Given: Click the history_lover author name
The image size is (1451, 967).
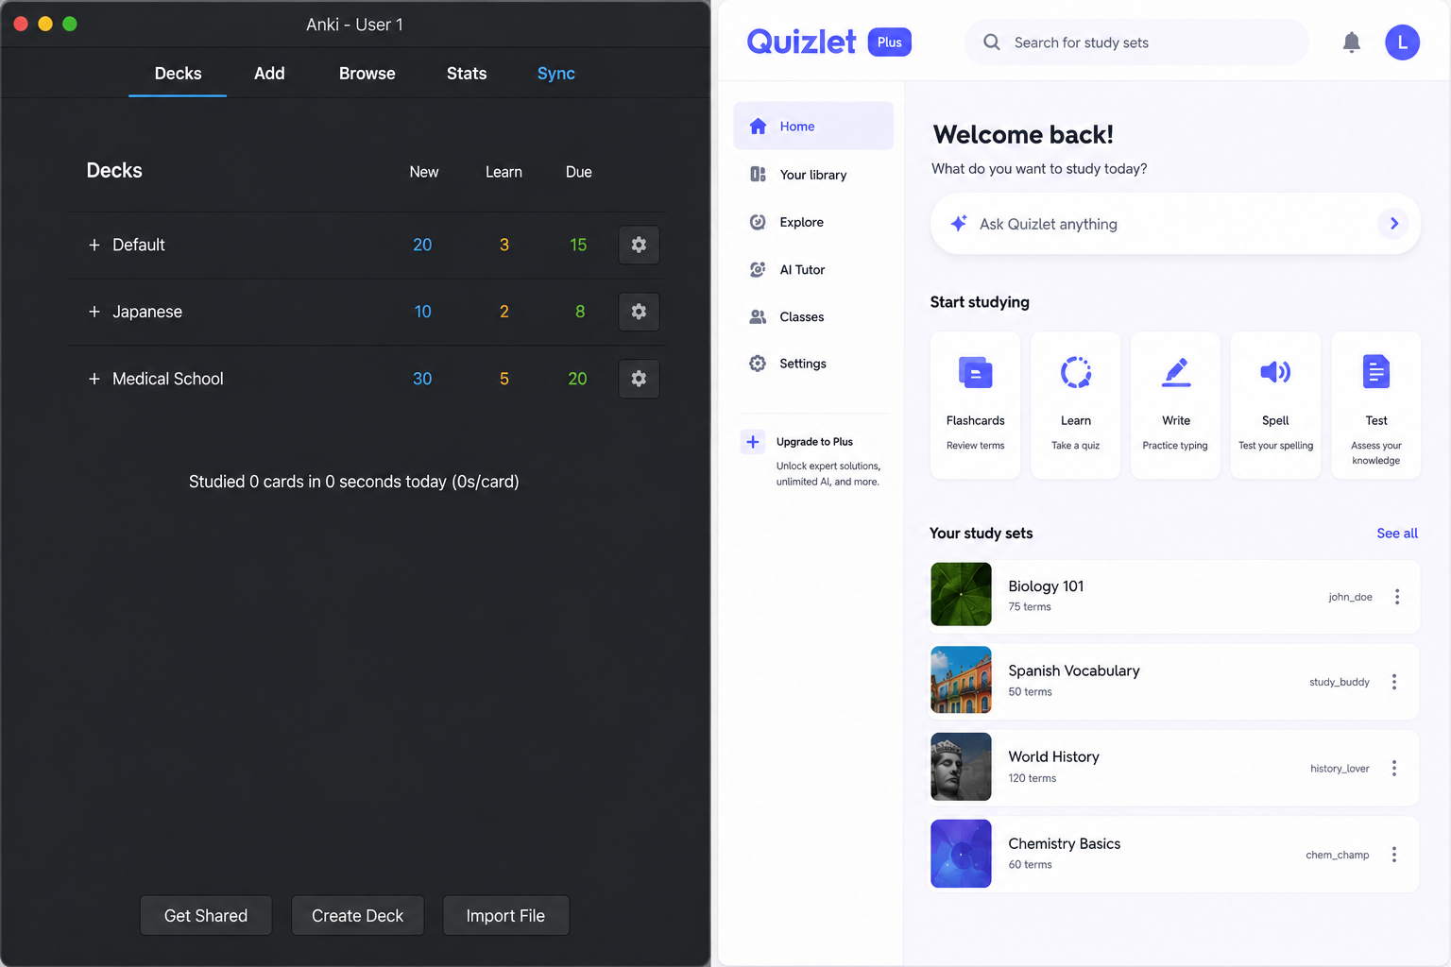Looking at the screenshot, I should click(1340, 769).
